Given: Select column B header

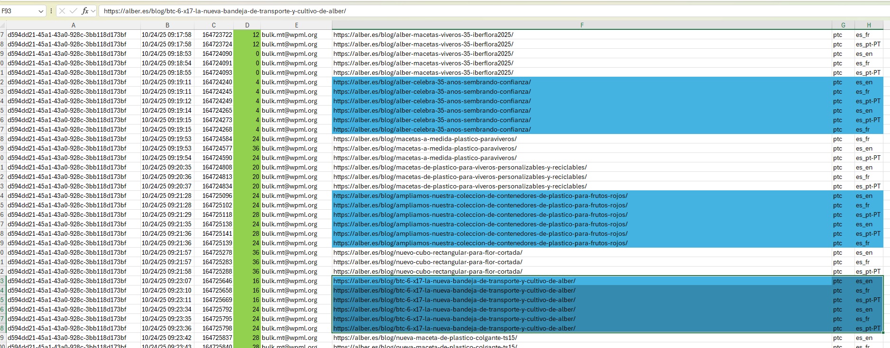Looking at the screenshot, I should 167,25.
